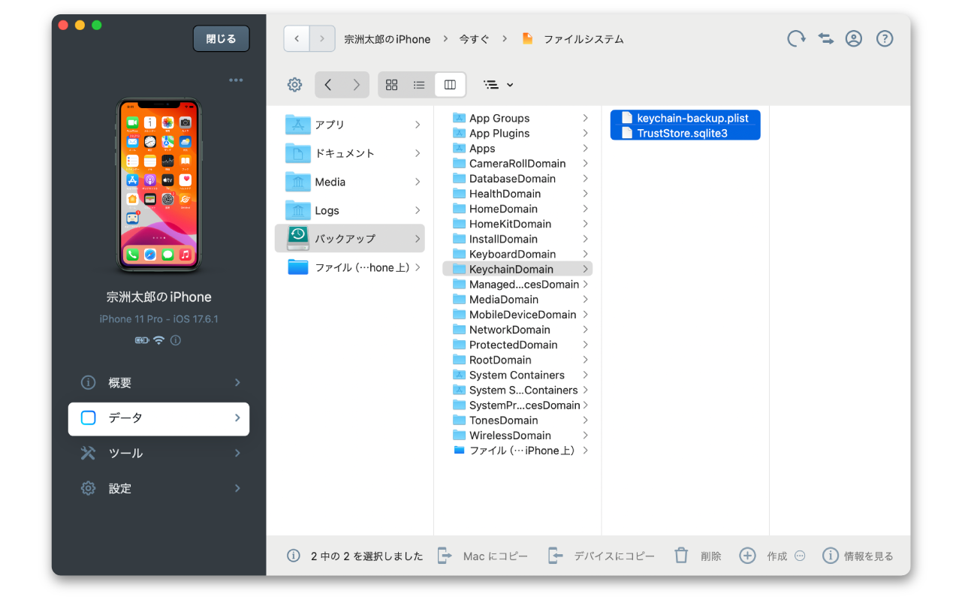Screen dimensions: 962x606
Task: Switch to icon grid view
Action: pyautogui.click(x=391, y=85)
